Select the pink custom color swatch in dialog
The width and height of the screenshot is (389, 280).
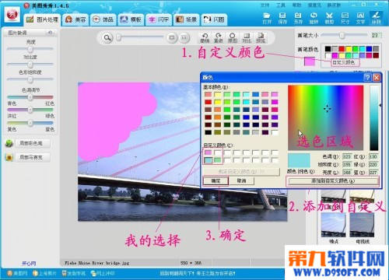[209, 152]
